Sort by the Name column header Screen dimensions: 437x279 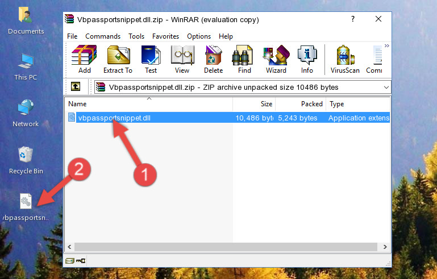tap(149, 104)
